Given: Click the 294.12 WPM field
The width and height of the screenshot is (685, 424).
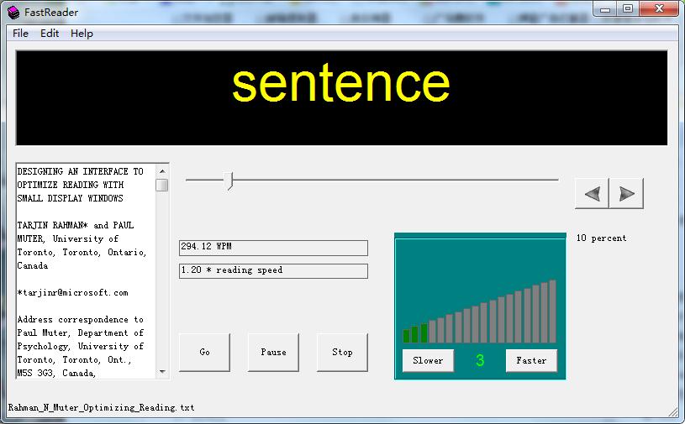Looking at the screenshot, I should (x=273, y=248).
